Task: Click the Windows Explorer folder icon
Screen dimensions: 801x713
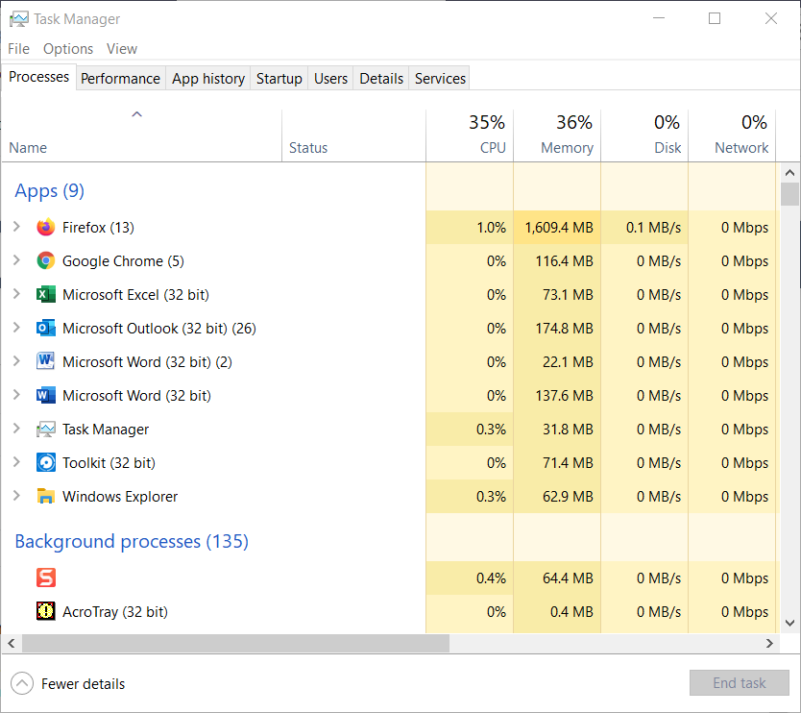Action: 46,496
